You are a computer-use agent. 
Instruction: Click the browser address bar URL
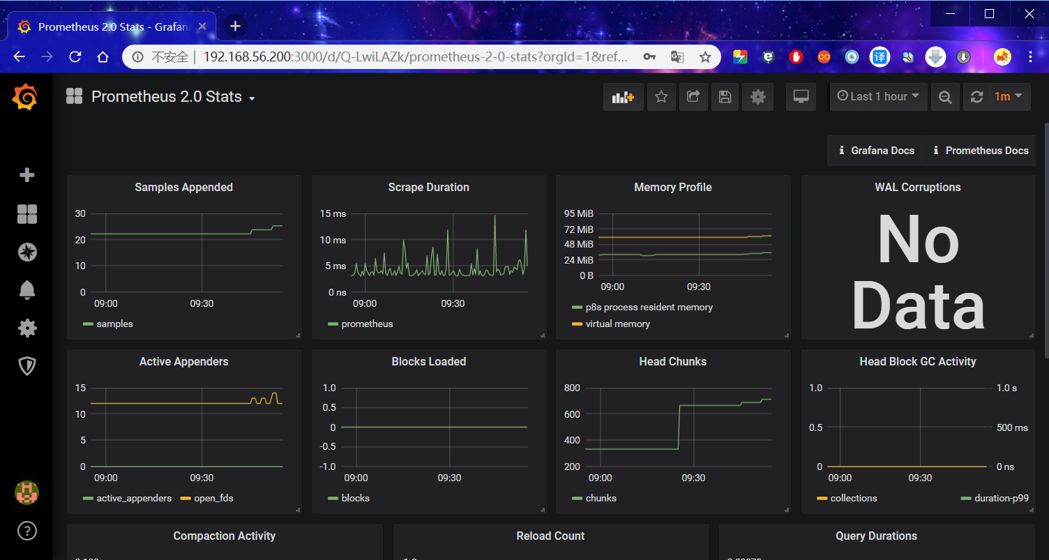415,57
